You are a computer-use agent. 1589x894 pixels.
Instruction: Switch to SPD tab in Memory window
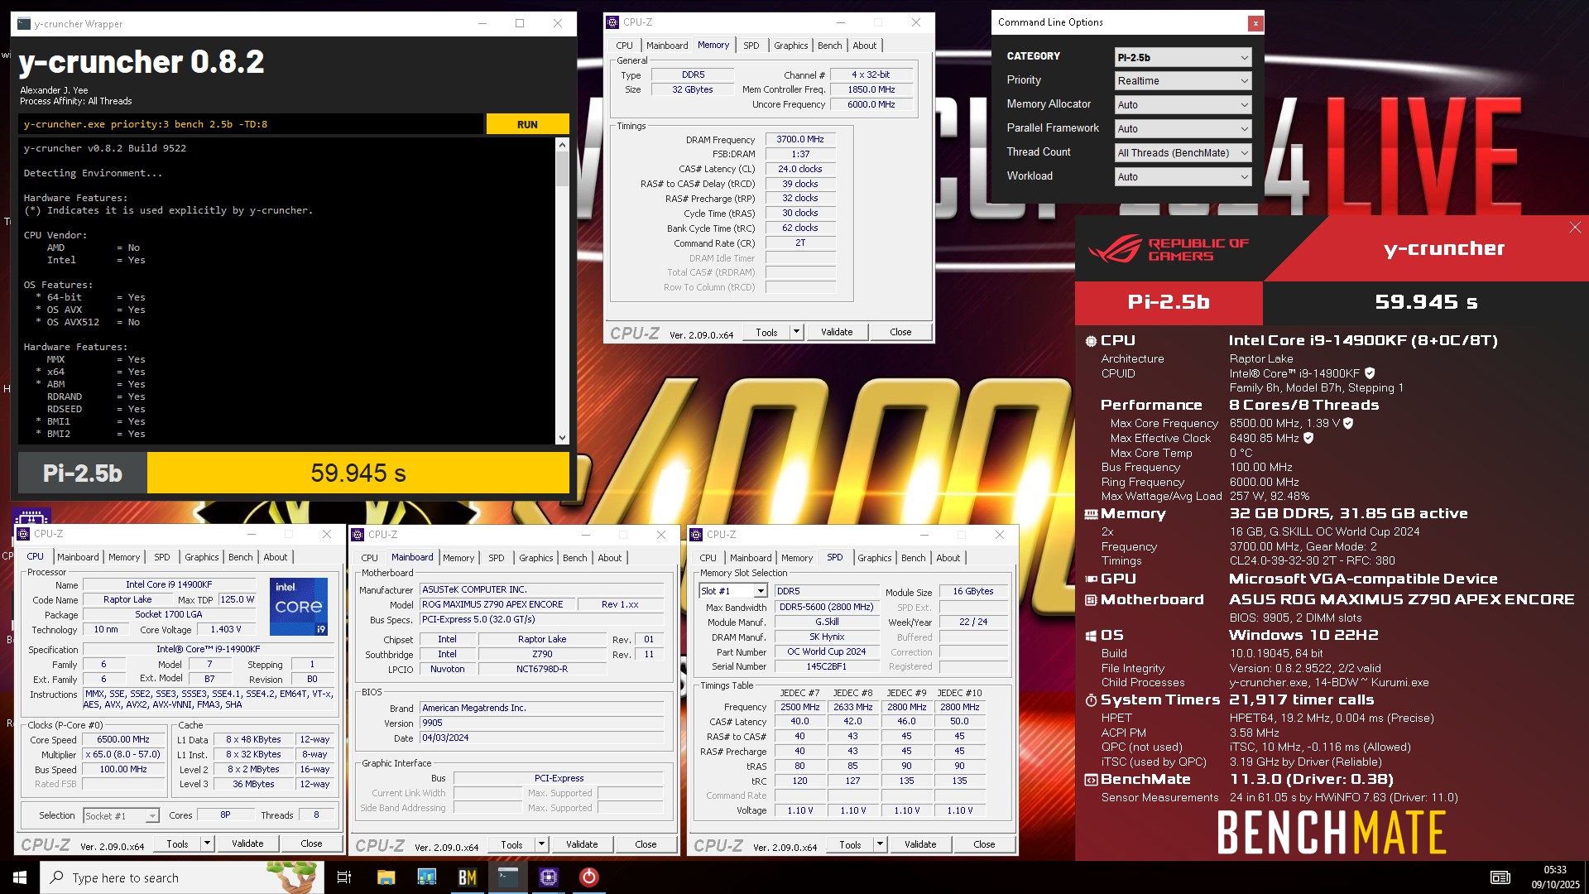(751, 46)
